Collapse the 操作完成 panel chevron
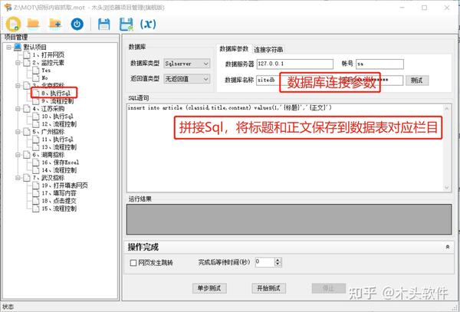Image resolution: width=460 pixels, height=312 pixels. [448, 247]
